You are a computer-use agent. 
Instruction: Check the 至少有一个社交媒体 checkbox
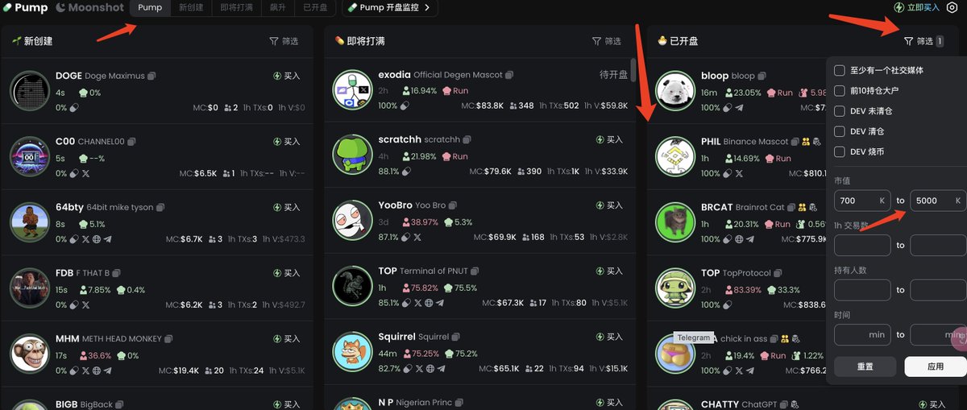pos(840,70)
